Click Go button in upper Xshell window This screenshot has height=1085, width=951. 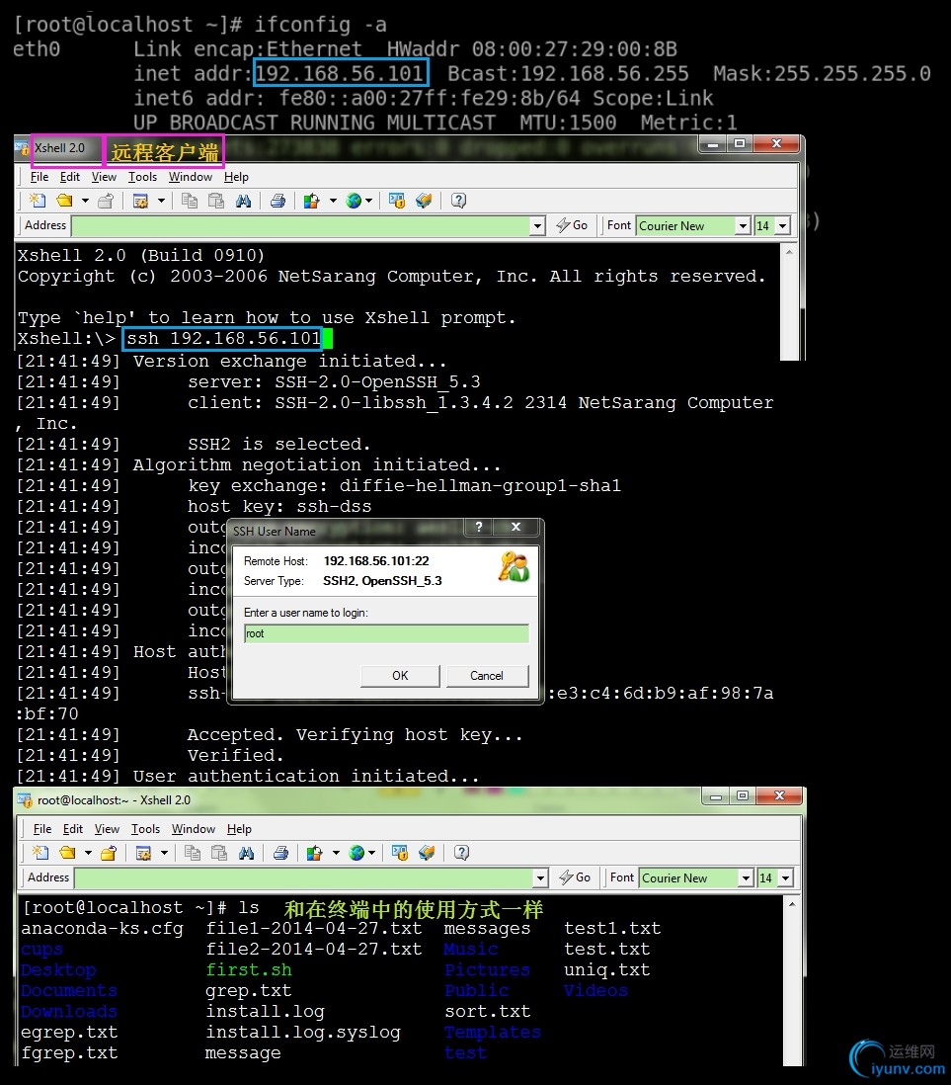572,225
